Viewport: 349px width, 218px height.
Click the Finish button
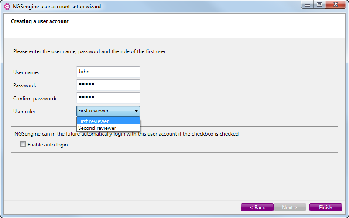325,208
